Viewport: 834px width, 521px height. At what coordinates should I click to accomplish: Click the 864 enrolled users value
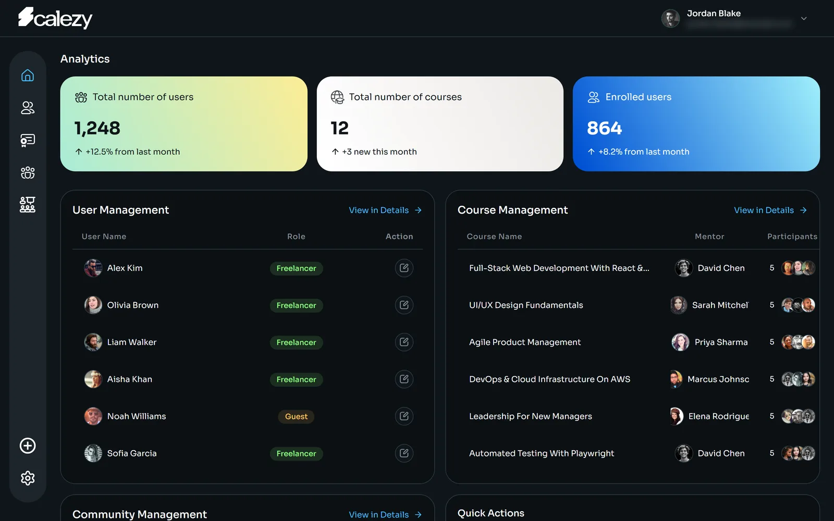(604, 128)
